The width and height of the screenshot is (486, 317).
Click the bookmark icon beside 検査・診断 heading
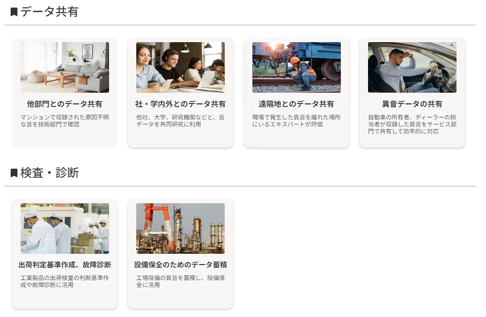tap(14, 173)
